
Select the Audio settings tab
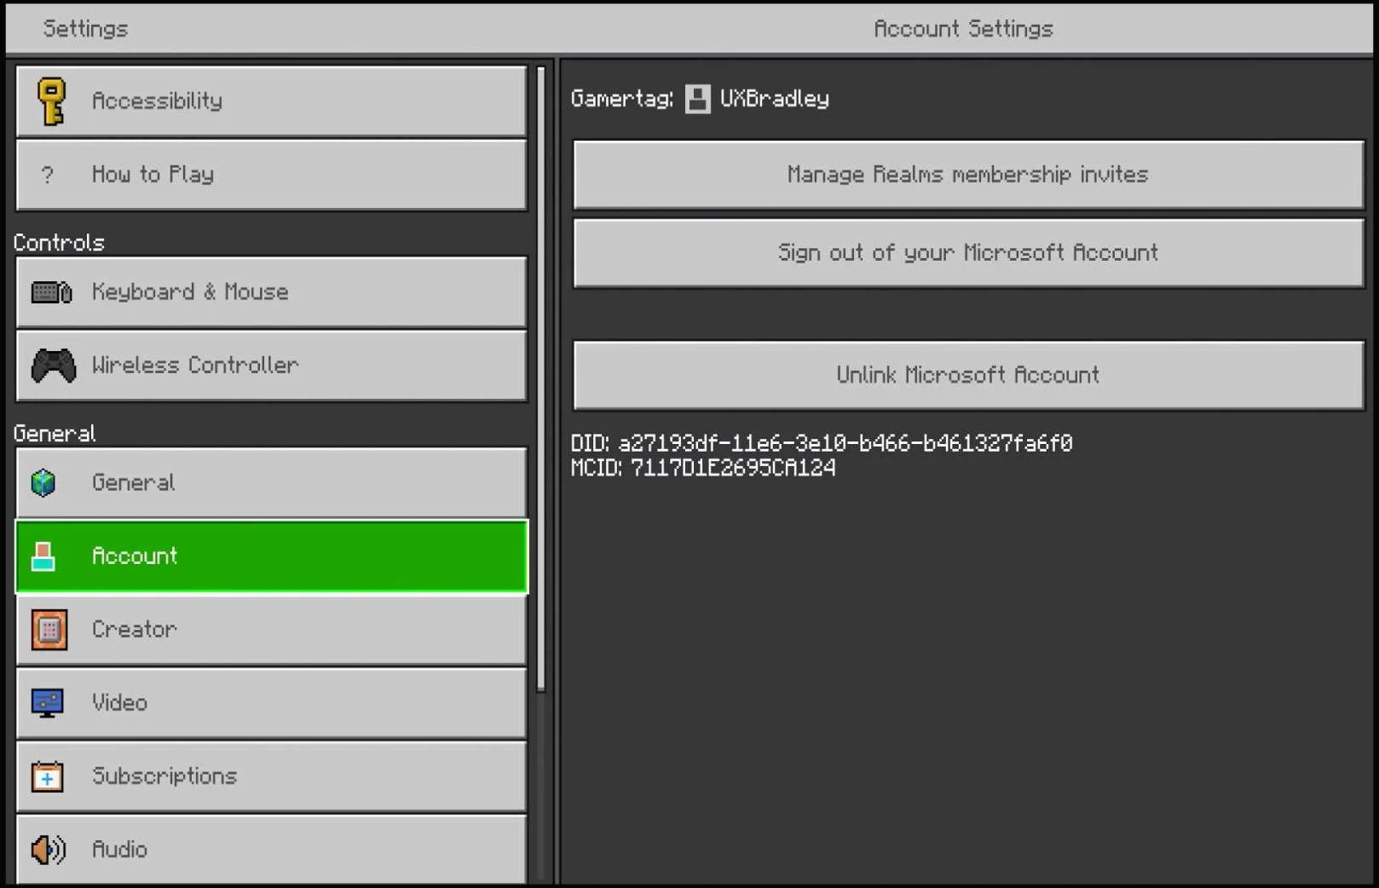[271, 850]
